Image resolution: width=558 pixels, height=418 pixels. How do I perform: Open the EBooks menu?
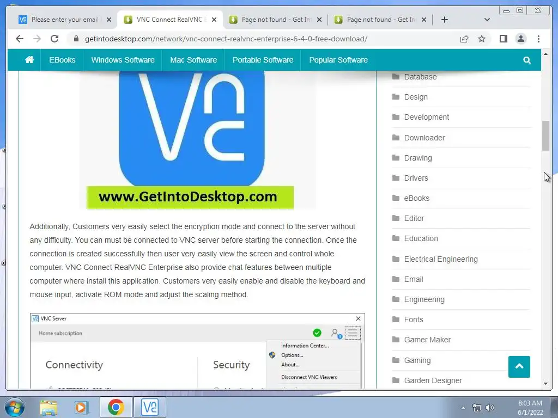click(62, 60)
